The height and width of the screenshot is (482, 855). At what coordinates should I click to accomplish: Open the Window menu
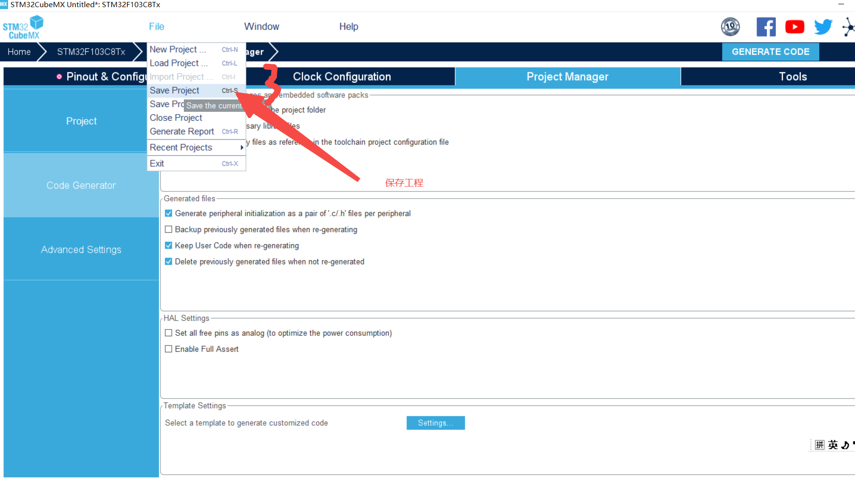[x=262, y=27]
